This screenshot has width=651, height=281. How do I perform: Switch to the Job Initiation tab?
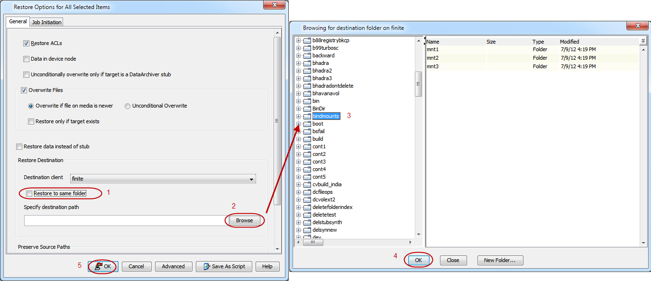46,22
